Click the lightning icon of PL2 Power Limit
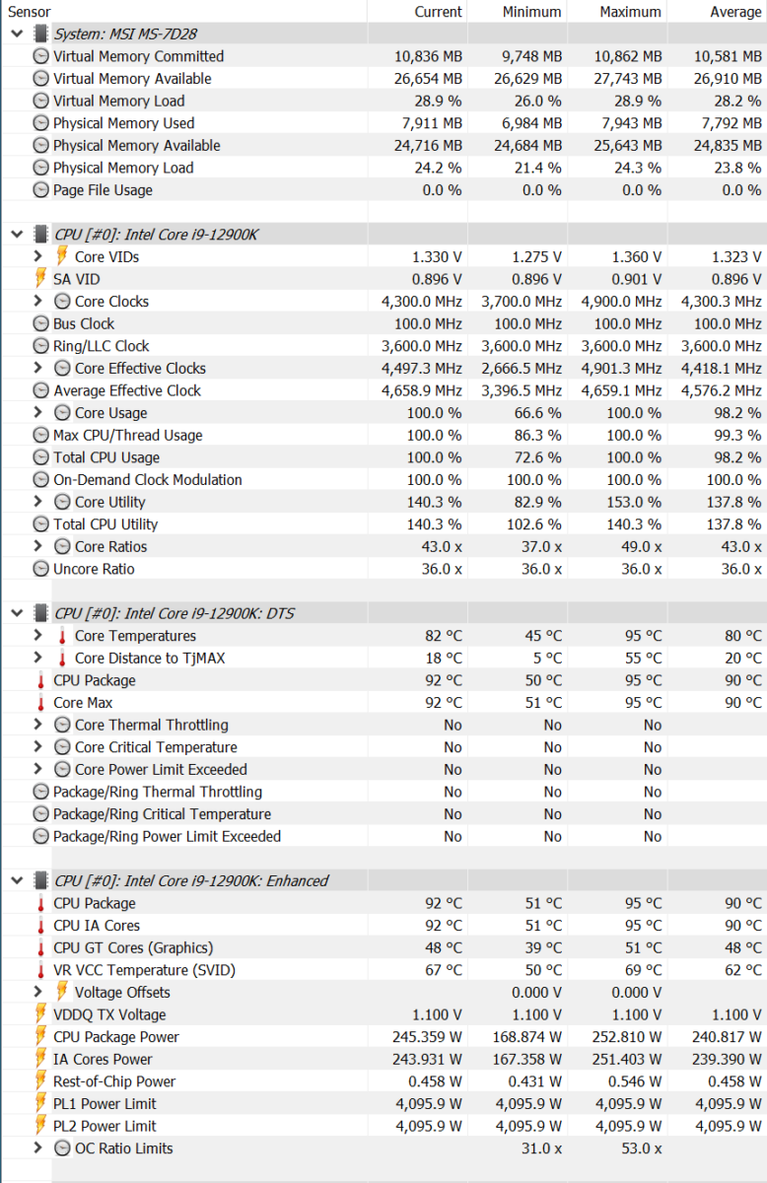767x1183 pixels. pyautogui.click(x=40, y=1126)
